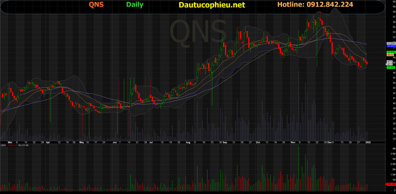Click the Hotline: 0912.842.224 text
396x194 pixels.
click(x=315, y=4)
